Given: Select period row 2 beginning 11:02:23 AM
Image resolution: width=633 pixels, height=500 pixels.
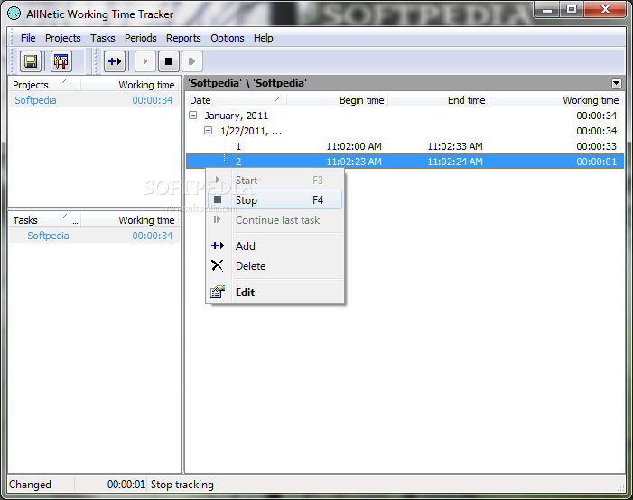Looking at the screenshot, I should pyautogui.click(x=405, y=162).
